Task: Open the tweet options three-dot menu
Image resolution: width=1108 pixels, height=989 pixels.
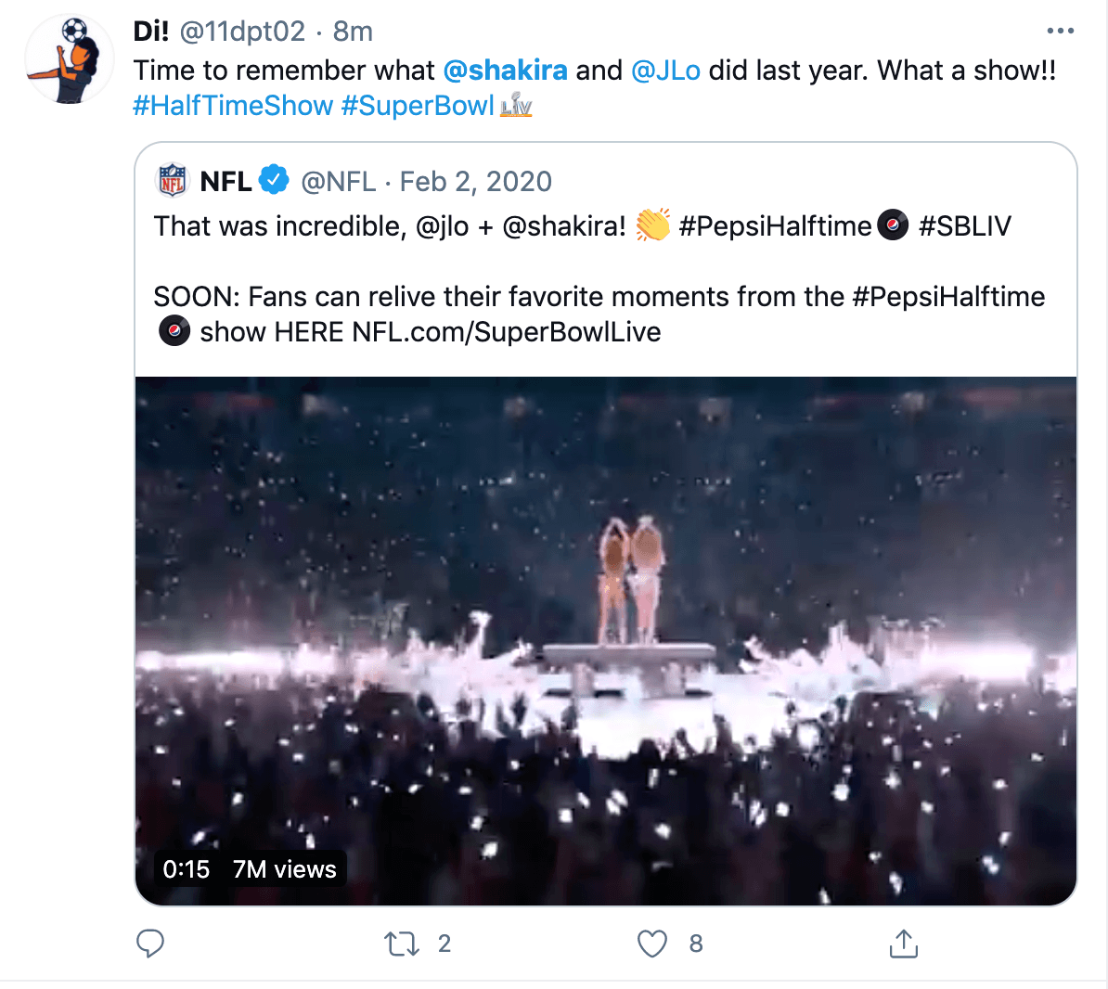Action: pos(1060,31)
